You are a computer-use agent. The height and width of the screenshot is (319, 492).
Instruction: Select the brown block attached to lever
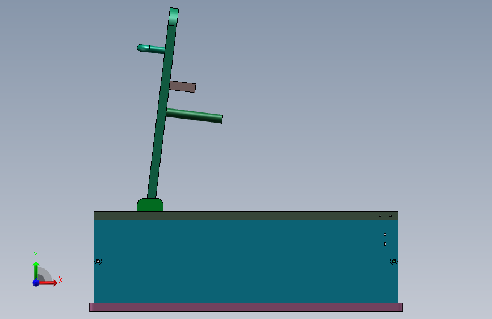[183, 87]
